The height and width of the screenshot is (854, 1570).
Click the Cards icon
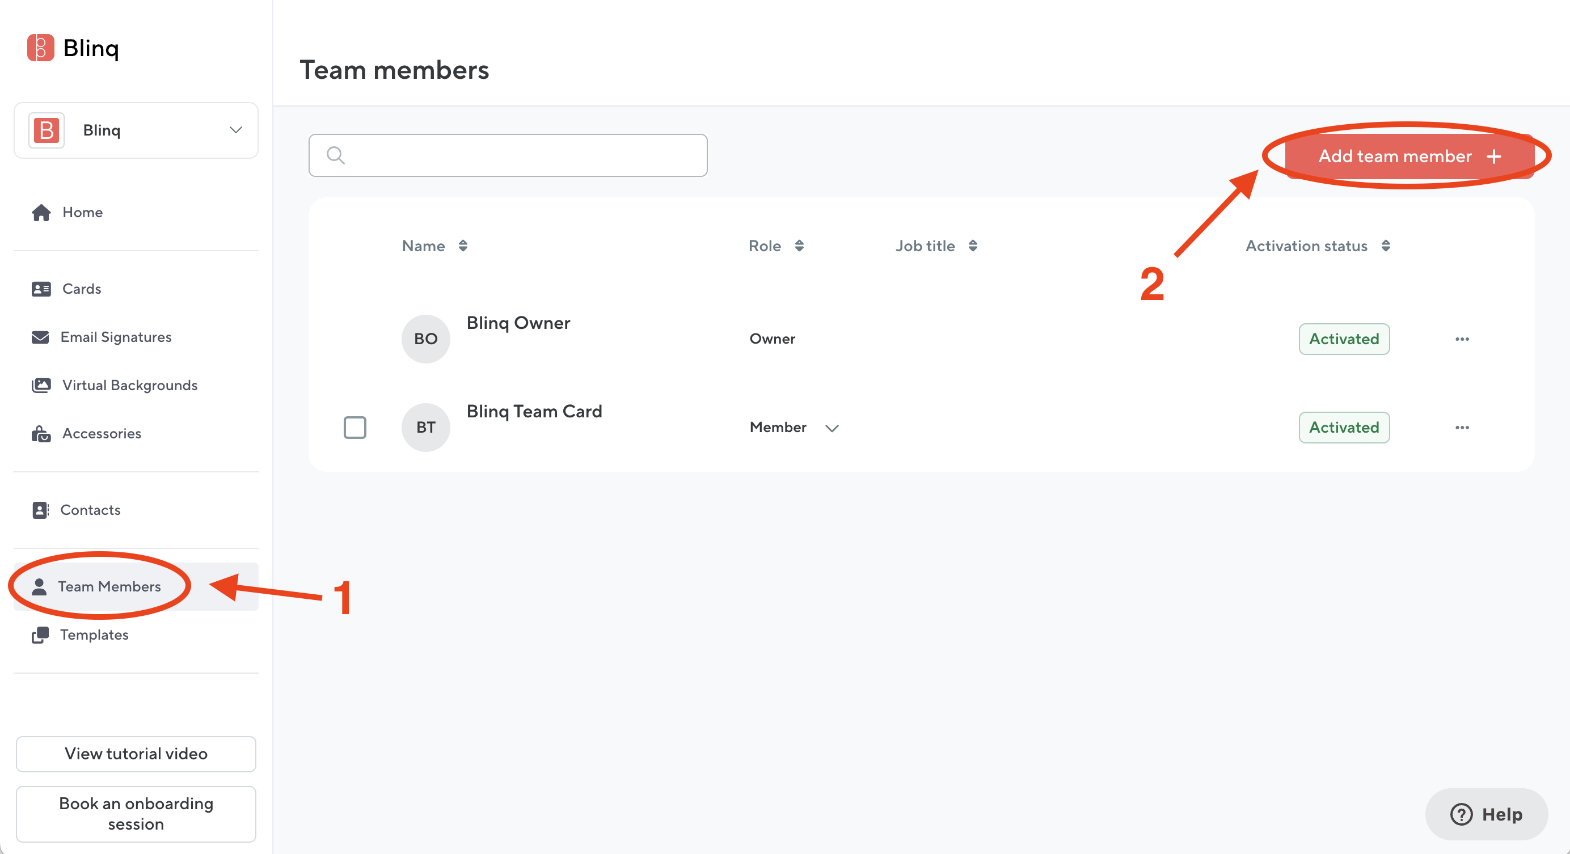(41, 289)
